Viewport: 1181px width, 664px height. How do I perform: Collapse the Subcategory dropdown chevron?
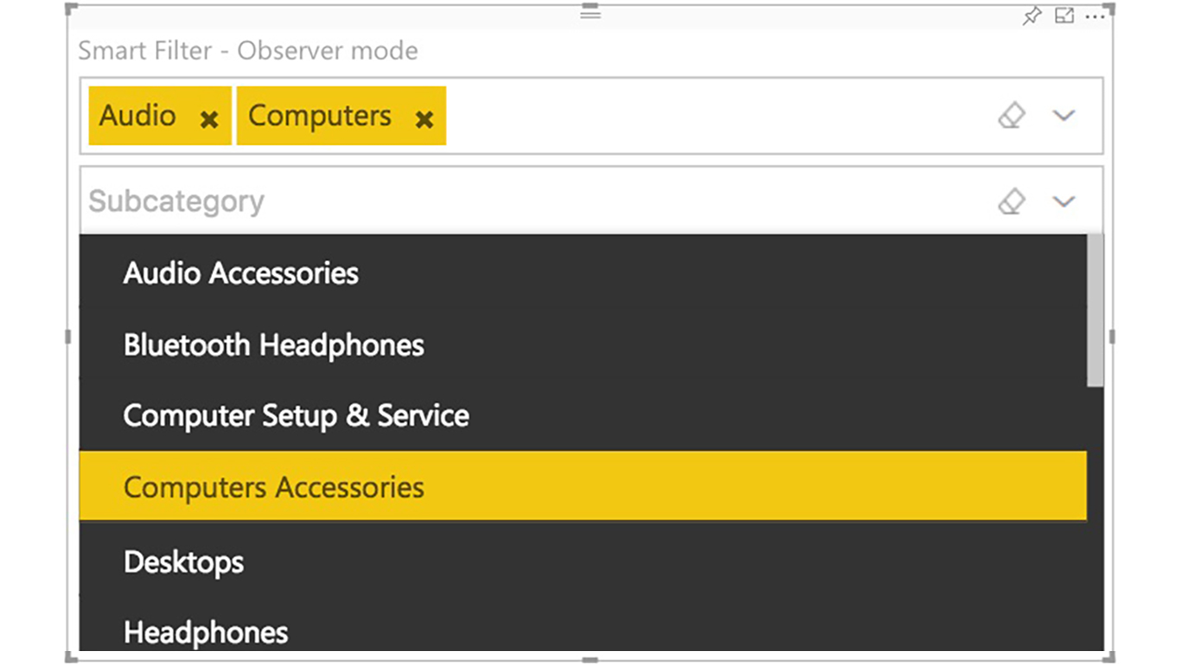click(1063, 201)
